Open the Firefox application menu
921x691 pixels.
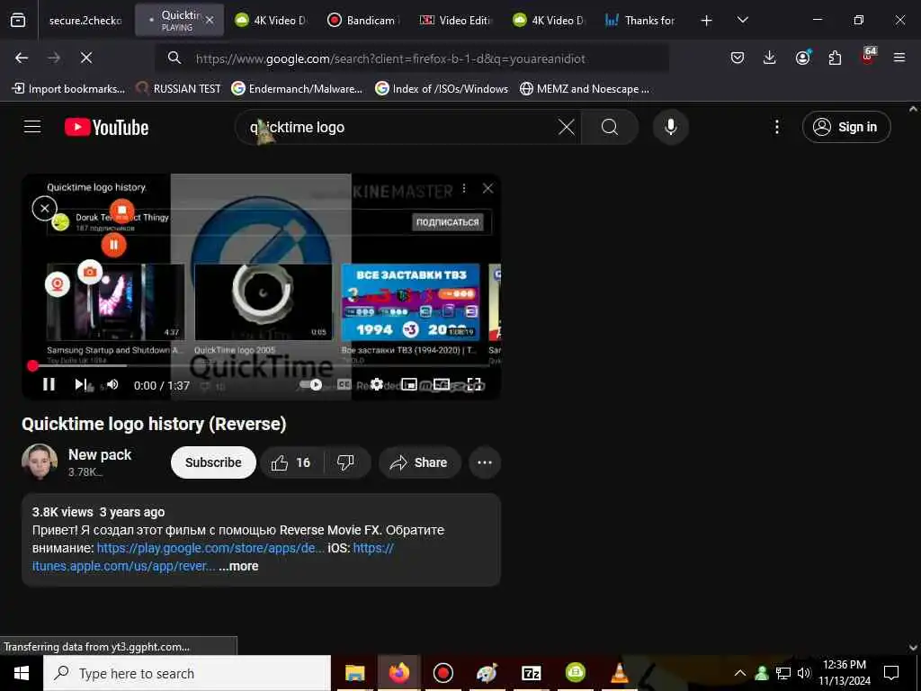click(899, 58)
